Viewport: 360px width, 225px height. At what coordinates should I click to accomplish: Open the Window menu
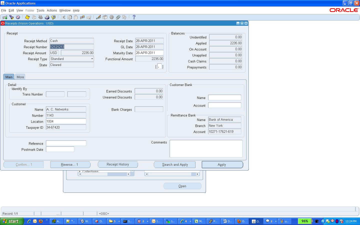pyautogui.click(x=65, y=10)
